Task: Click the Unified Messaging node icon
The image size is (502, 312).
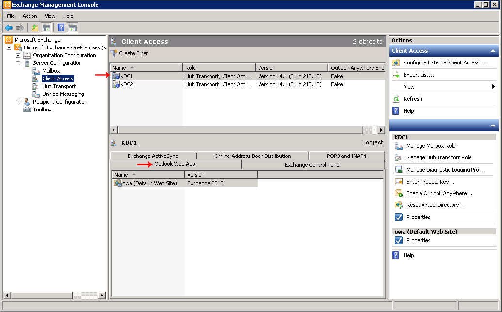Action: click(36, 94)
